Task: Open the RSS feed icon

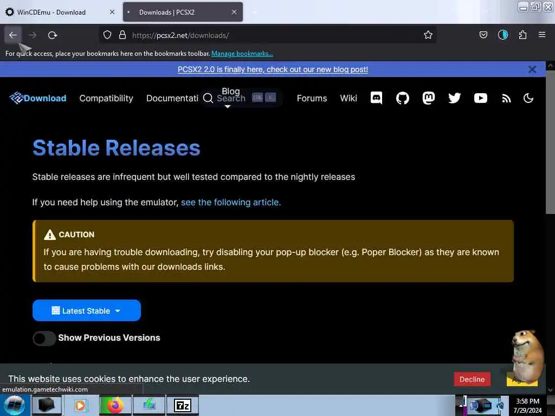Action: [x=506, y=99]
